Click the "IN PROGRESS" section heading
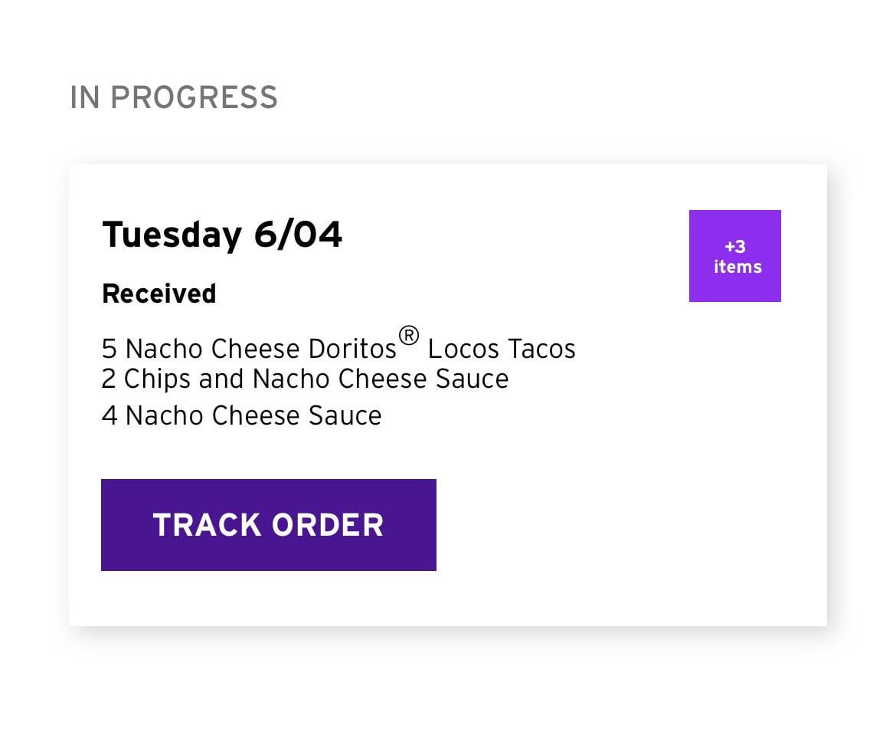The width and height of the screenshot is (896, 745). pyautogui.click(x=174, y=98)
